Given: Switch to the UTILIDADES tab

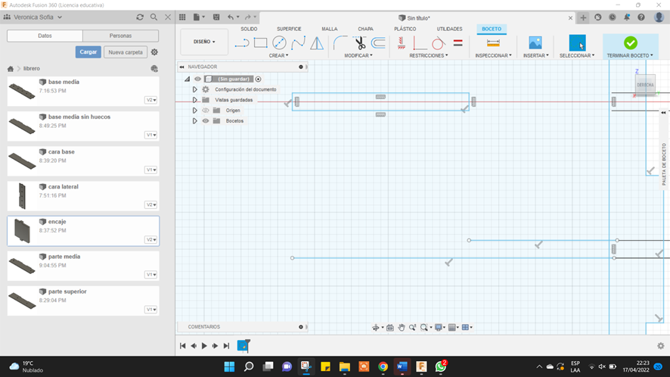Looking at the screenshot, I should (449, 29).
